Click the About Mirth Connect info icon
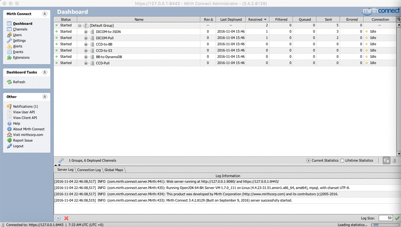401x227 pixels. 9,129
